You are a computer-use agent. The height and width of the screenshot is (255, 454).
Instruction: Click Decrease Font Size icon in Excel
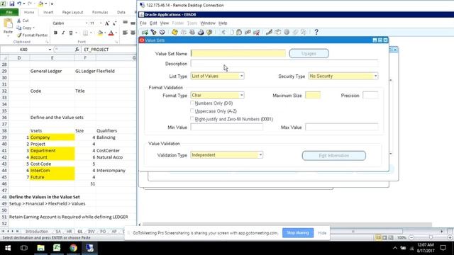tap(114, 23)
